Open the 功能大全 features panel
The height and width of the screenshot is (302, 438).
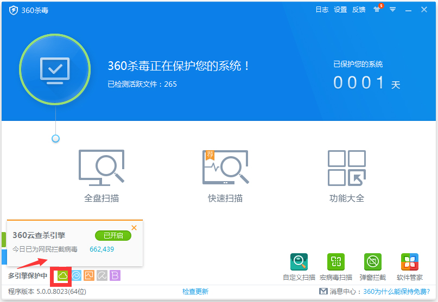click(x=347, y=175)
